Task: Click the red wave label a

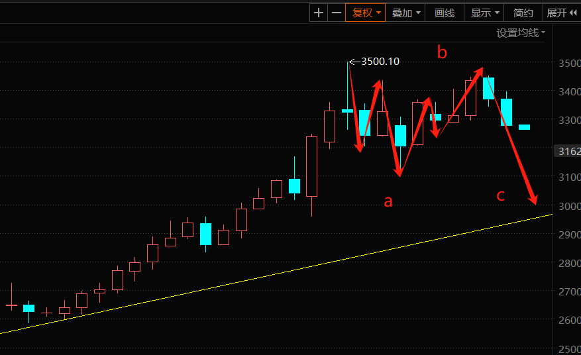Action: pyautogui.click(x=388, y=201)
